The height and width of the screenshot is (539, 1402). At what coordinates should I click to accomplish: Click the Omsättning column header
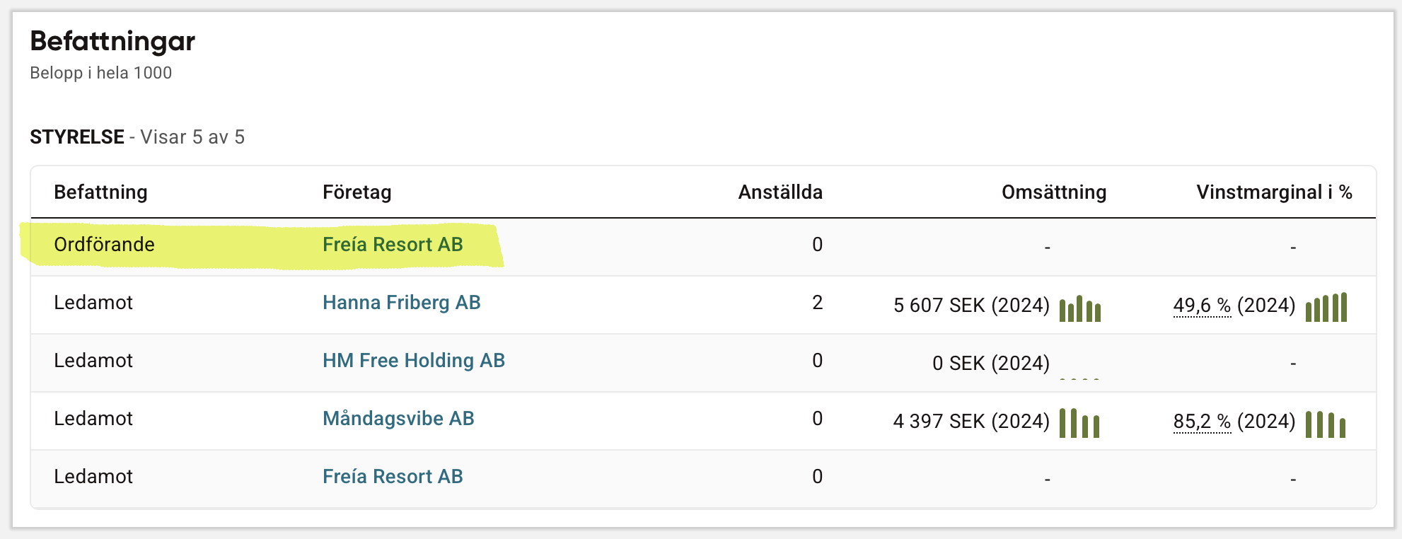pyautogui.click(x=1054, y=192)
